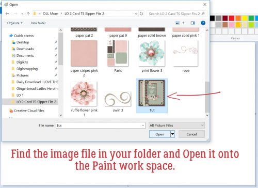The image size is (258, 188).
Task: Select the paper pat 2 file
Action: click(84, 33)
